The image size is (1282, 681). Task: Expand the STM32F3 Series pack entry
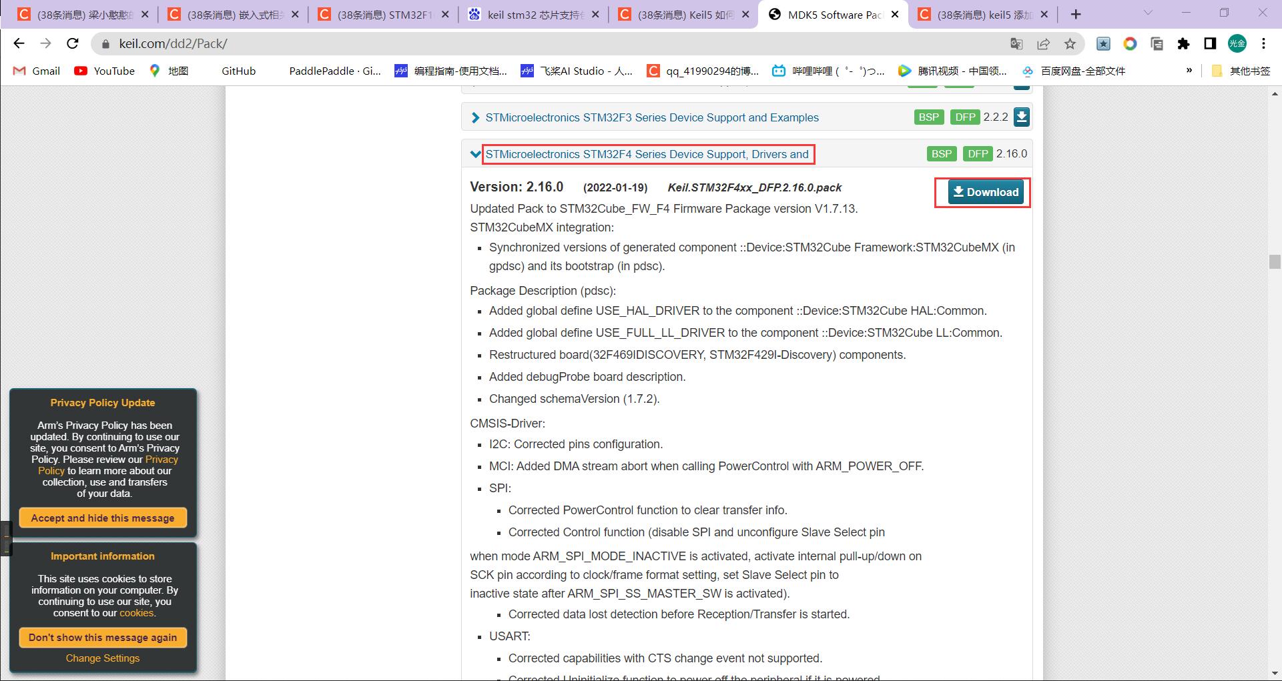click(x=475, y=118)
